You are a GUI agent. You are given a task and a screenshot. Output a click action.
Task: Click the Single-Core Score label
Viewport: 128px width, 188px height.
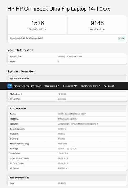point(37,29)
